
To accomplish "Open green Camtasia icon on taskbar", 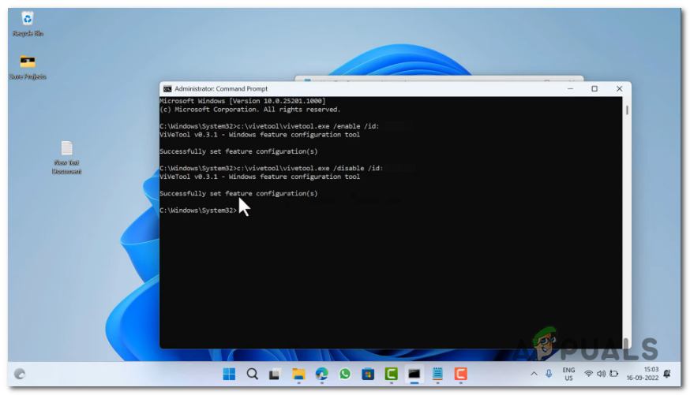I will pos(392,374).
